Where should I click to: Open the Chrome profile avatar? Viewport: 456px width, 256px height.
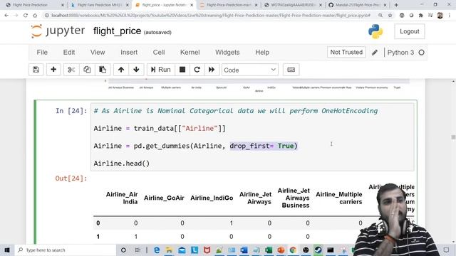(440, 16)
